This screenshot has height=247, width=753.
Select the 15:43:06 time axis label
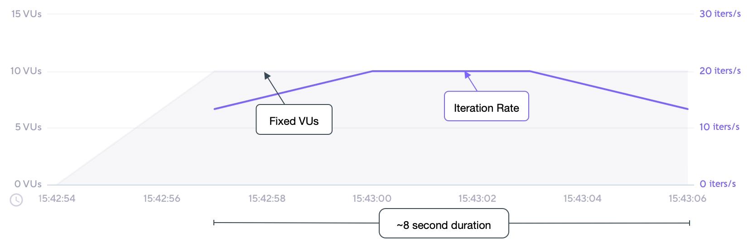[687, 199]
